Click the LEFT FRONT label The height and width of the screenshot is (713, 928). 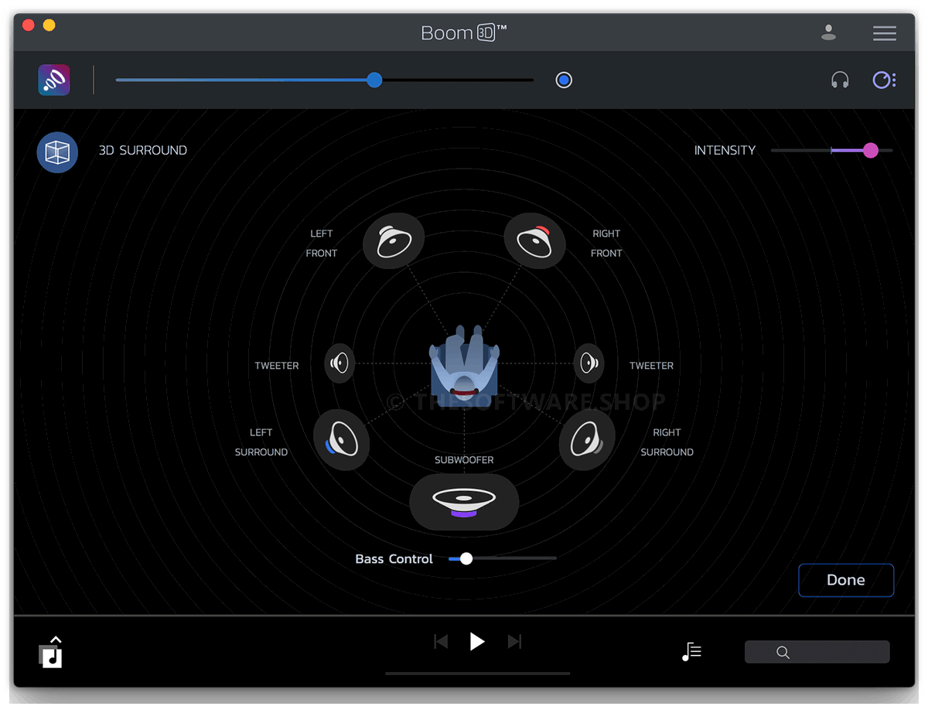[x=322, y=243]
